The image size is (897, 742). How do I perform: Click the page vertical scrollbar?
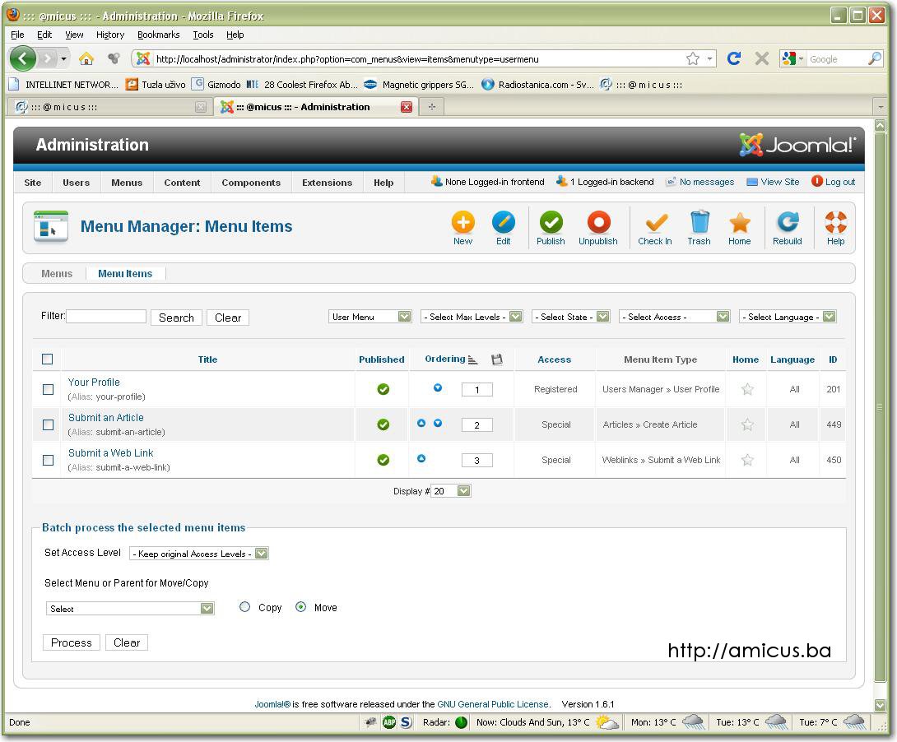(x=881, y=406)
